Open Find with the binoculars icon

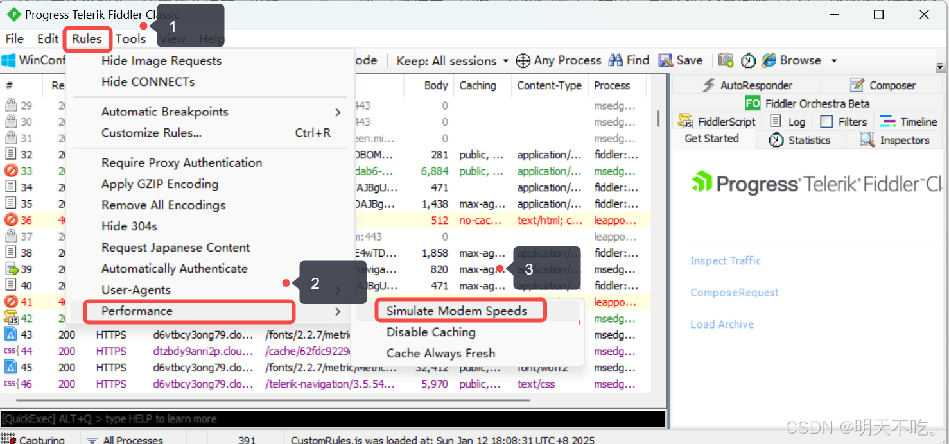point(616,60)
